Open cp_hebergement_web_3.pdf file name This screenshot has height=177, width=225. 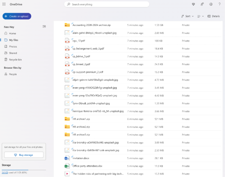88,49
